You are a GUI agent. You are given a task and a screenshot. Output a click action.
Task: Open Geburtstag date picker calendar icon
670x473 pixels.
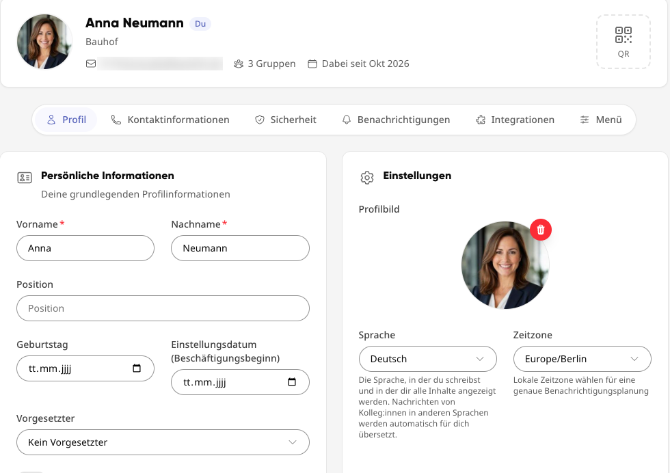coord(137,368)
